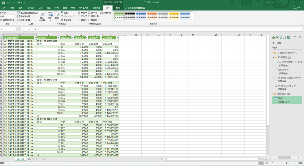Image resolution: width=304 pixels, height=166 pixels.
Task: Disable the Filter Button (筛选按钮) checkbox
Action: [x=101, y=13]
